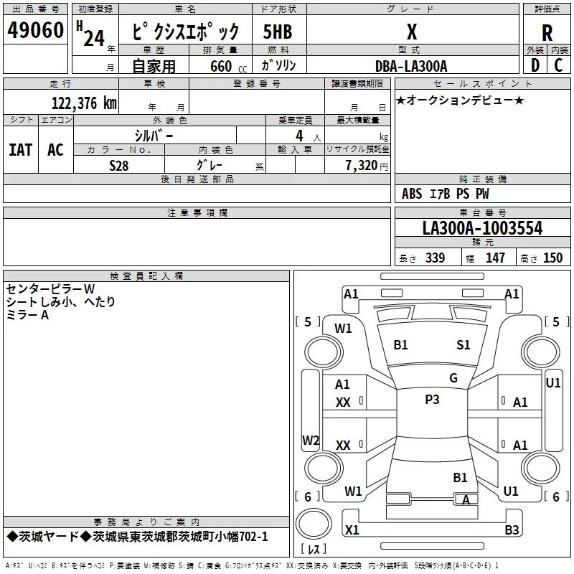Viewport: 574px width, 574px height.
Task: Click the W2 mark on the left side
Action: tap(310, 440)
